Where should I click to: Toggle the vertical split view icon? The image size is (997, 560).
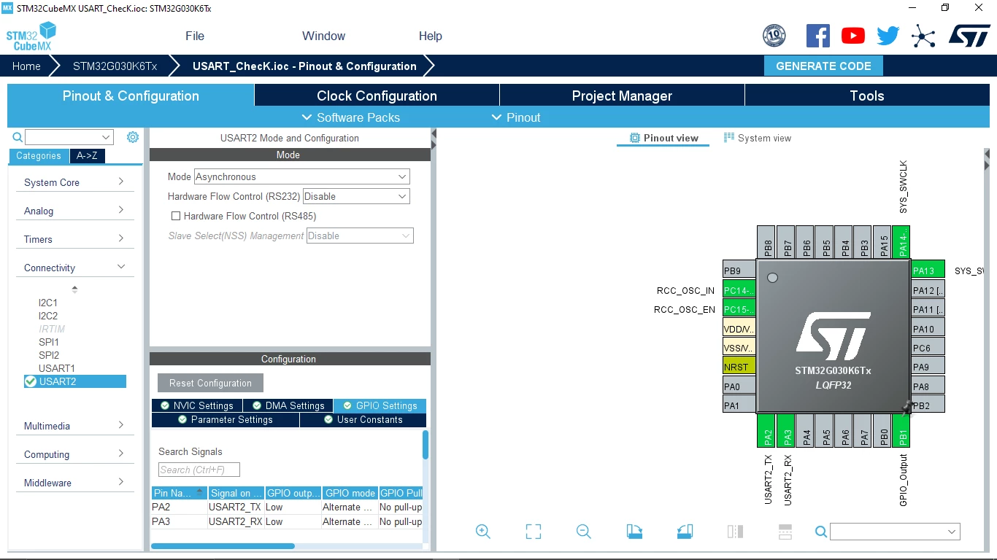coord(735,532)
